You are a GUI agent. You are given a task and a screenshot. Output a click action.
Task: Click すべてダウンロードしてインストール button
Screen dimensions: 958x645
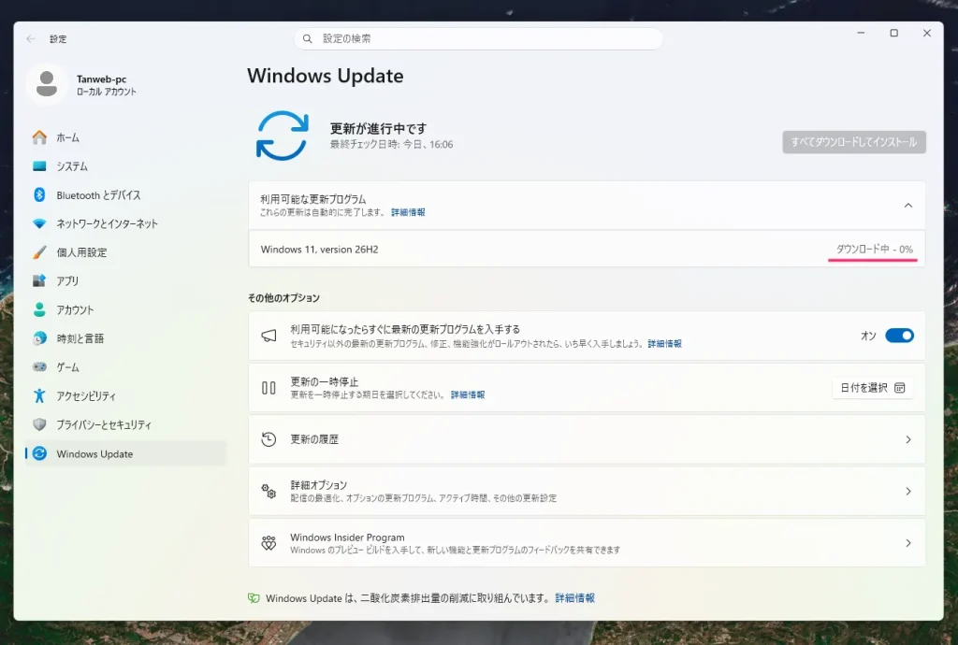click(x=854, y=142)
